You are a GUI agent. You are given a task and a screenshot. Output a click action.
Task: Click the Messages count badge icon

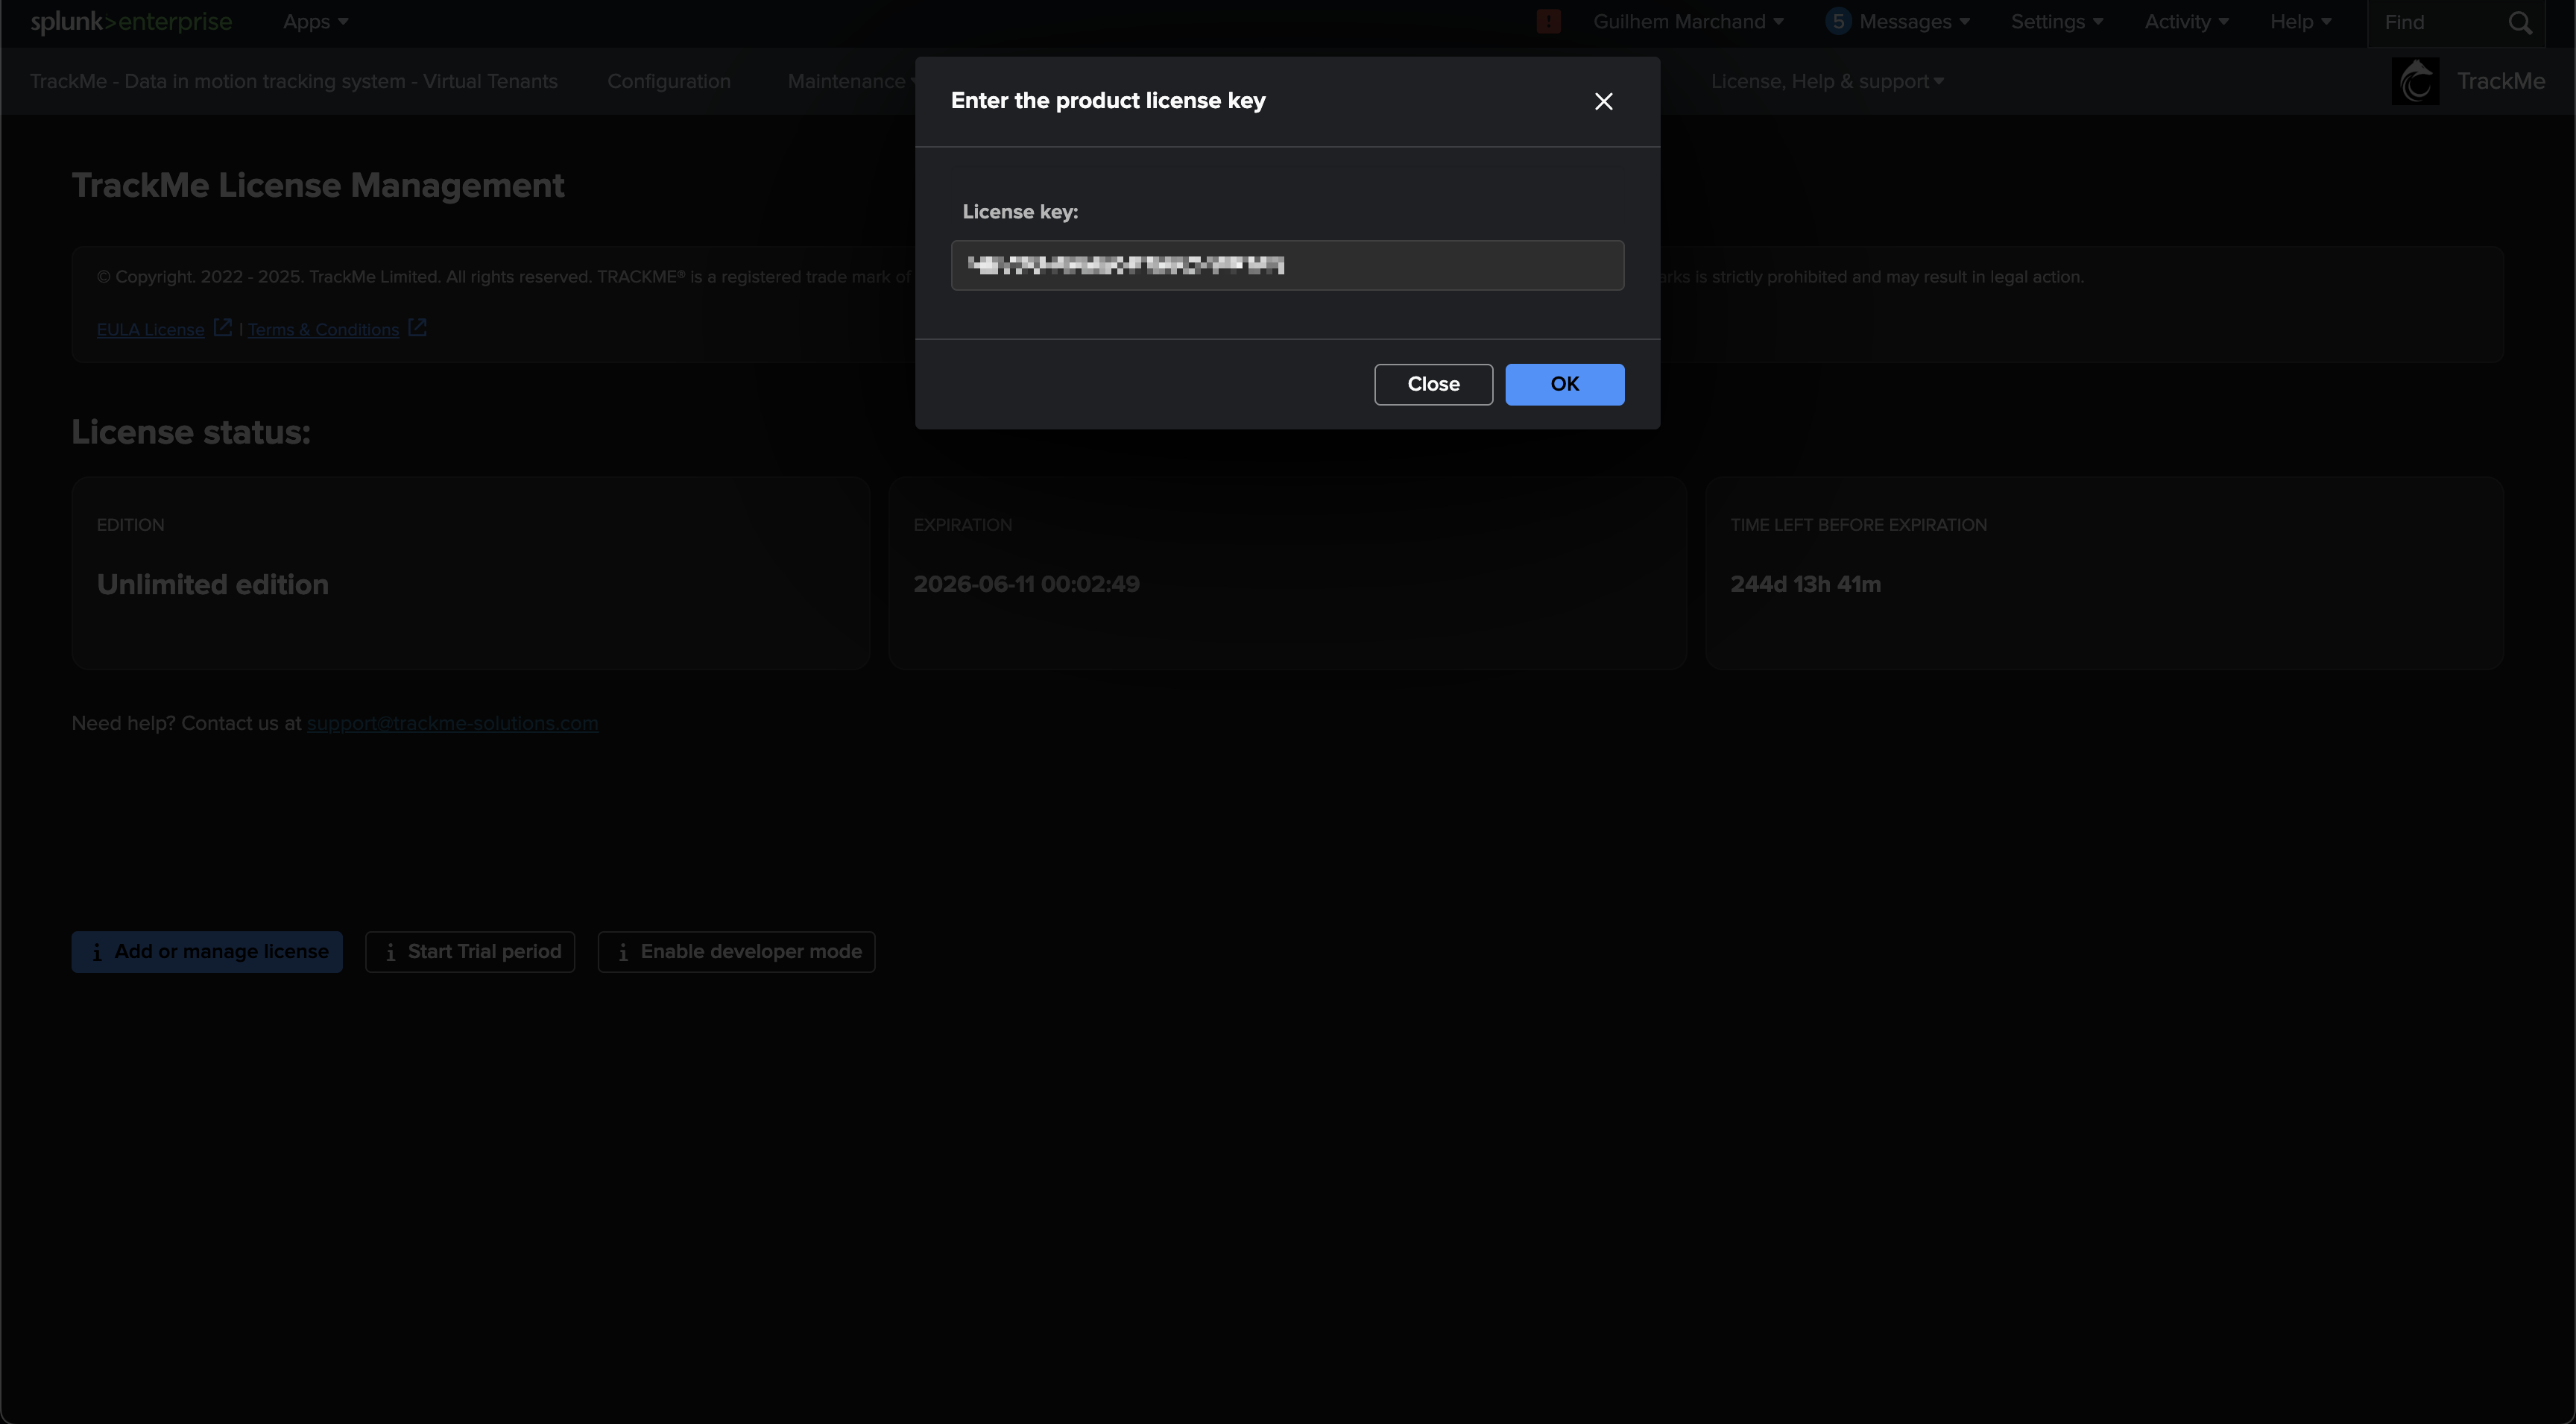(1837, 22)
